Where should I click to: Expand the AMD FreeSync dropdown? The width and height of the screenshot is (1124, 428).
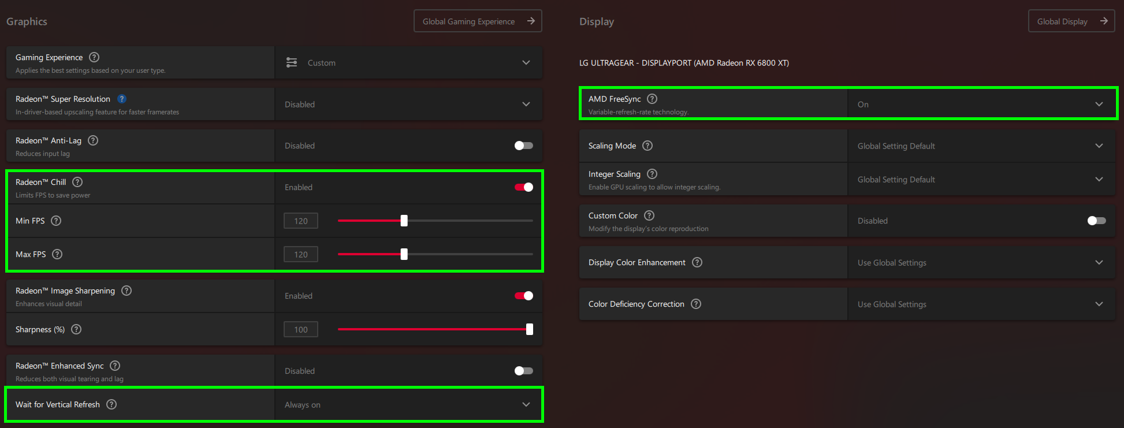click(x=981, y=105)
